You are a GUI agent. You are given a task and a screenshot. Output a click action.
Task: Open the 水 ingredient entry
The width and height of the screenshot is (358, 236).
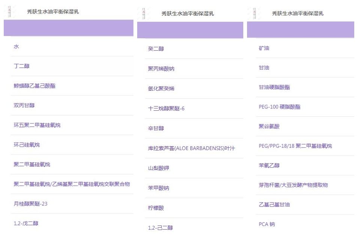pos(16,47)
